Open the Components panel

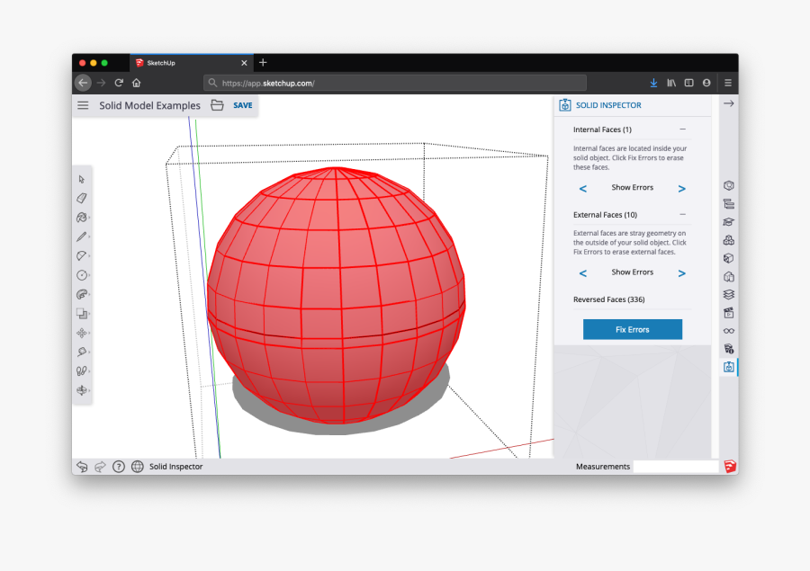[x=728, y=239]
